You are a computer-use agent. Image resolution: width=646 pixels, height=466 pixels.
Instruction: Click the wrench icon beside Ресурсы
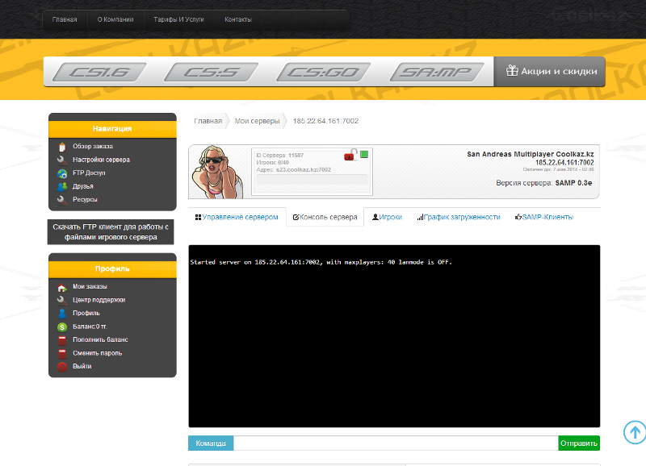tap(62, 200)
